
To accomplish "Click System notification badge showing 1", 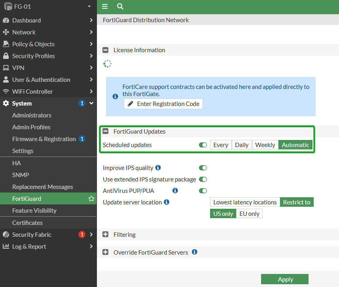I will click(82, 103).
